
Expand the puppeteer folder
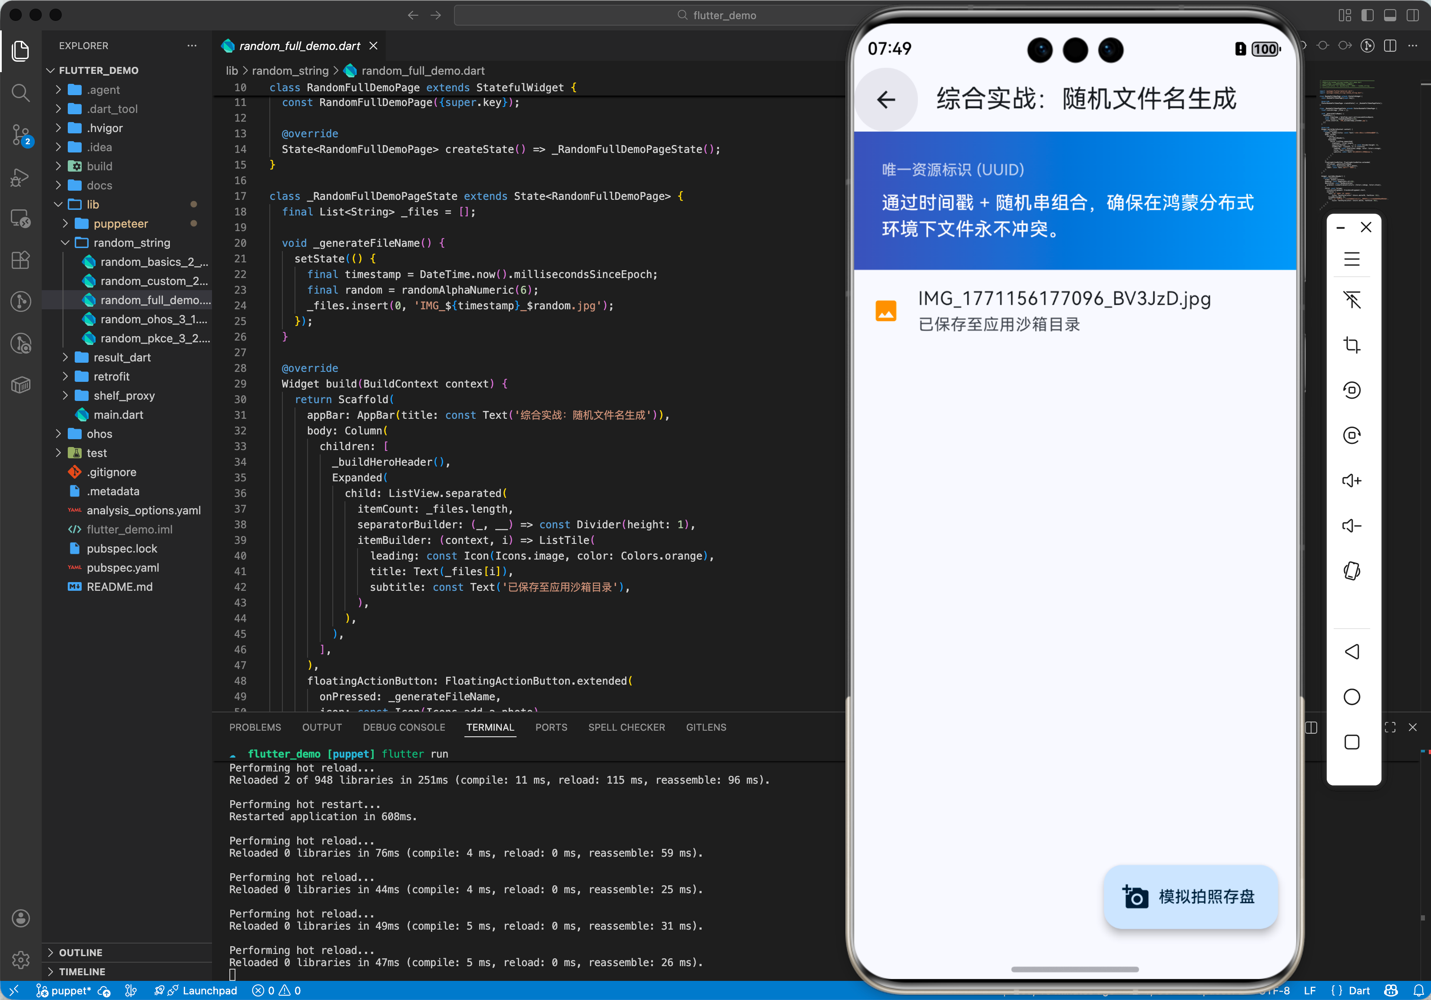click(x=120, y=224)
